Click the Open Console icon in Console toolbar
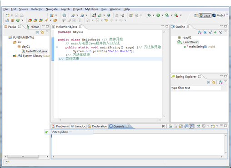The height and width of the screenshot is (168, 231). 213,126
